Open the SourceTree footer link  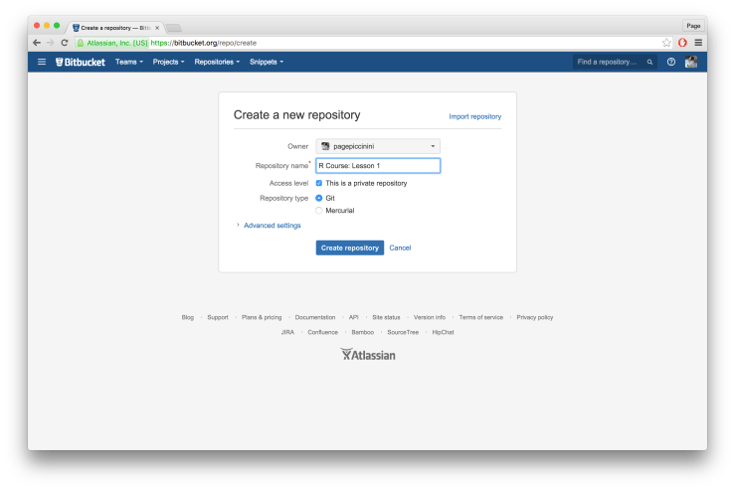pyautogui.click(x=403, y=332)
